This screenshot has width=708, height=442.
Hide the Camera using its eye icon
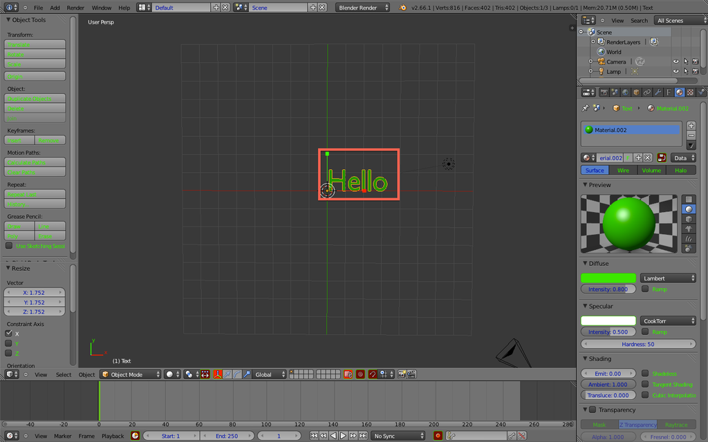click(676, 61)
